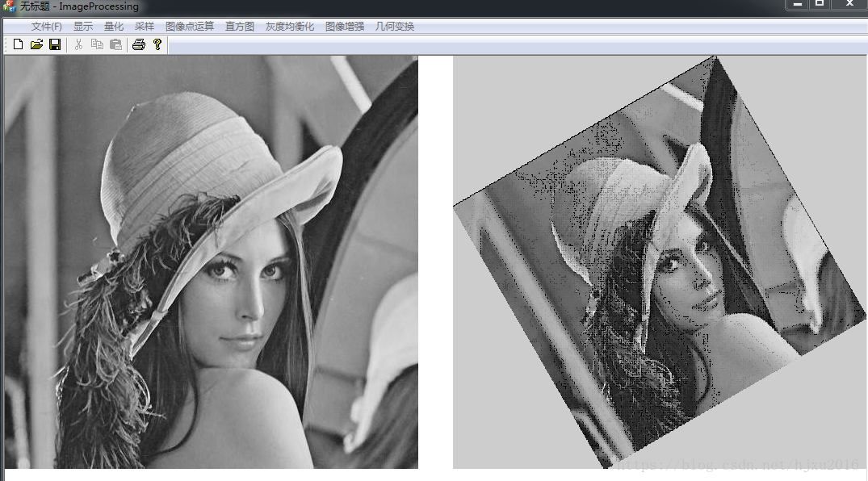The image size is (868, 481).
Task: Minimize the ImageProcessing window
Action: click(798, 4)
